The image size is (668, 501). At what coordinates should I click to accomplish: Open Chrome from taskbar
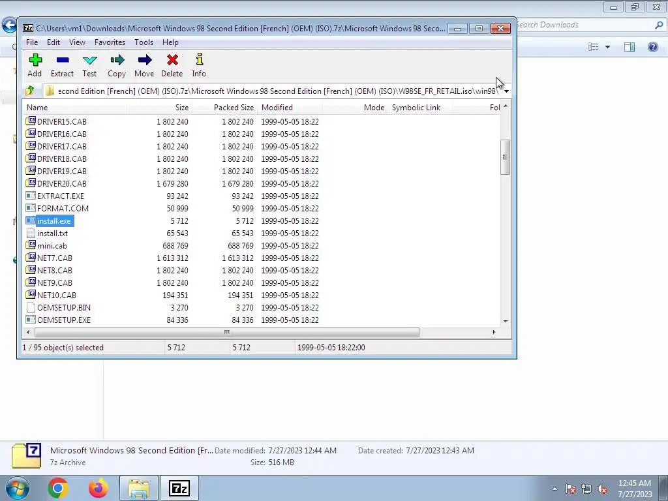click(x=58, y=488)
